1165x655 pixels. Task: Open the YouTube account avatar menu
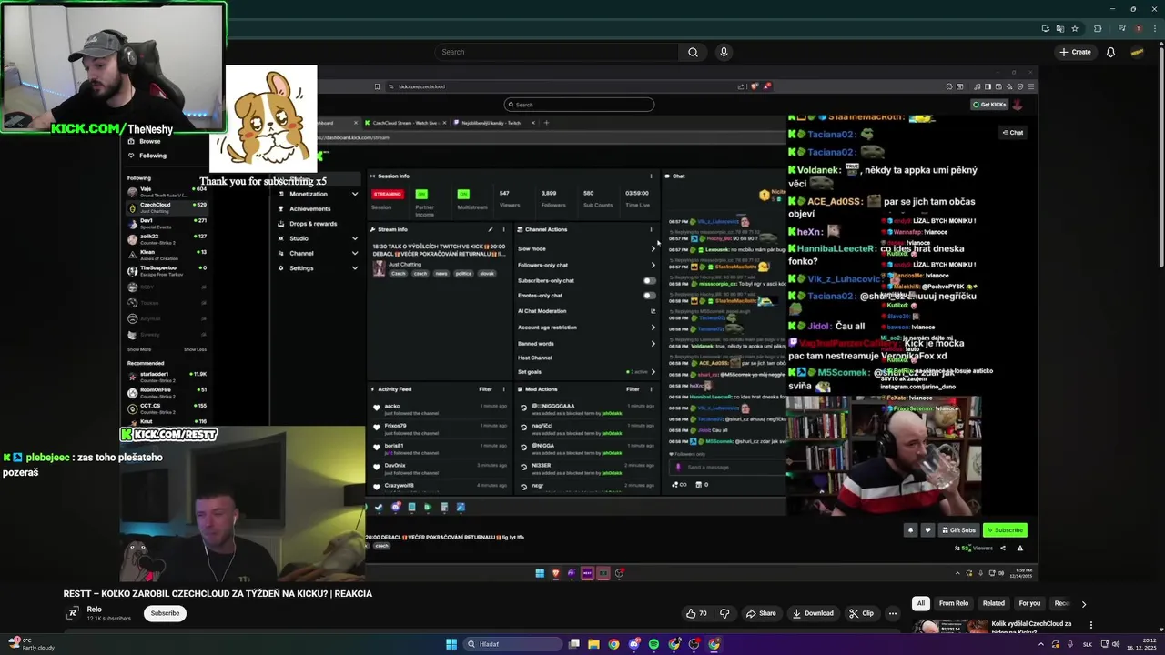1137,52
